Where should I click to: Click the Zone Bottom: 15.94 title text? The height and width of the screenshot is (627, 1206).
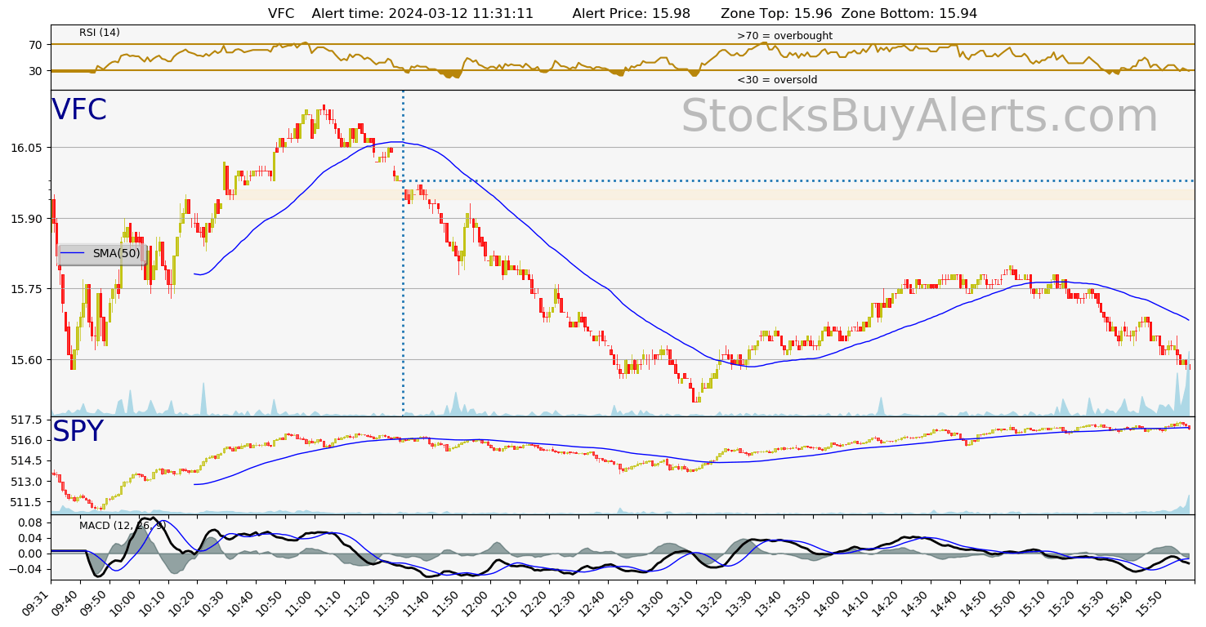(x=909, y=14)
